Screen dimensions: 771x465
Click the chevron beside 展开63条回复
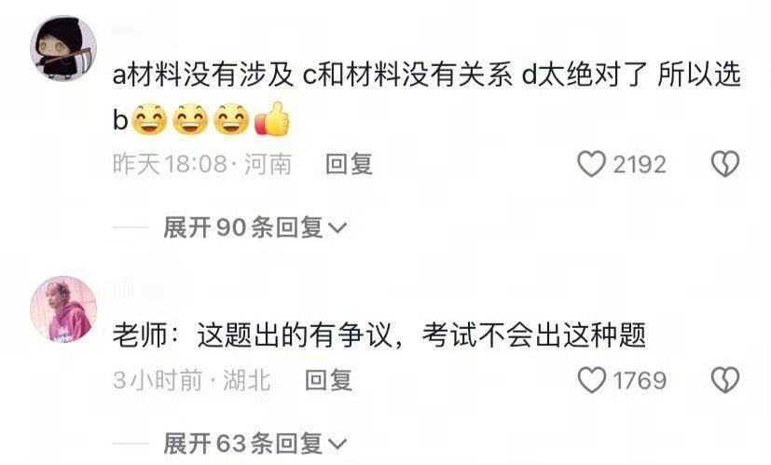click(x=337, y=444)
